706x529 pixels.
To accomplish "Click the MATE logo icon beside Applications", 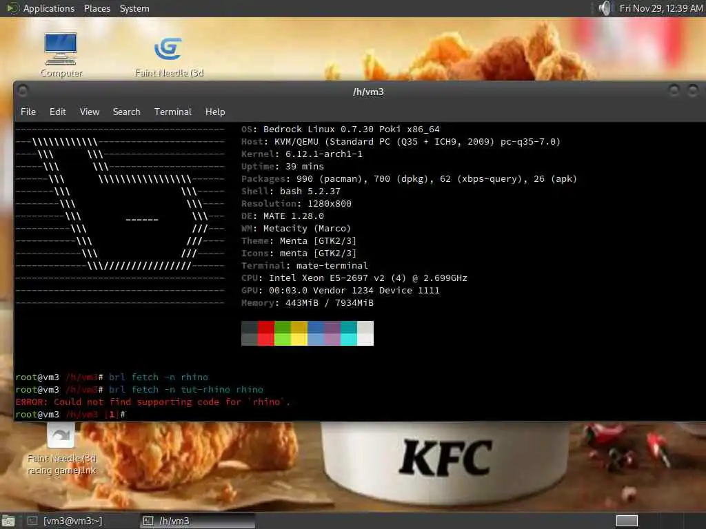I will point(12,8).
